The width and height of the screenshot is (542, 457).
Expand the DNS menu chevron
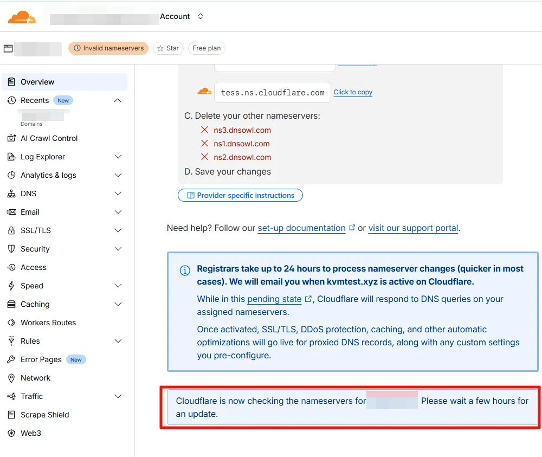[118, 194]
